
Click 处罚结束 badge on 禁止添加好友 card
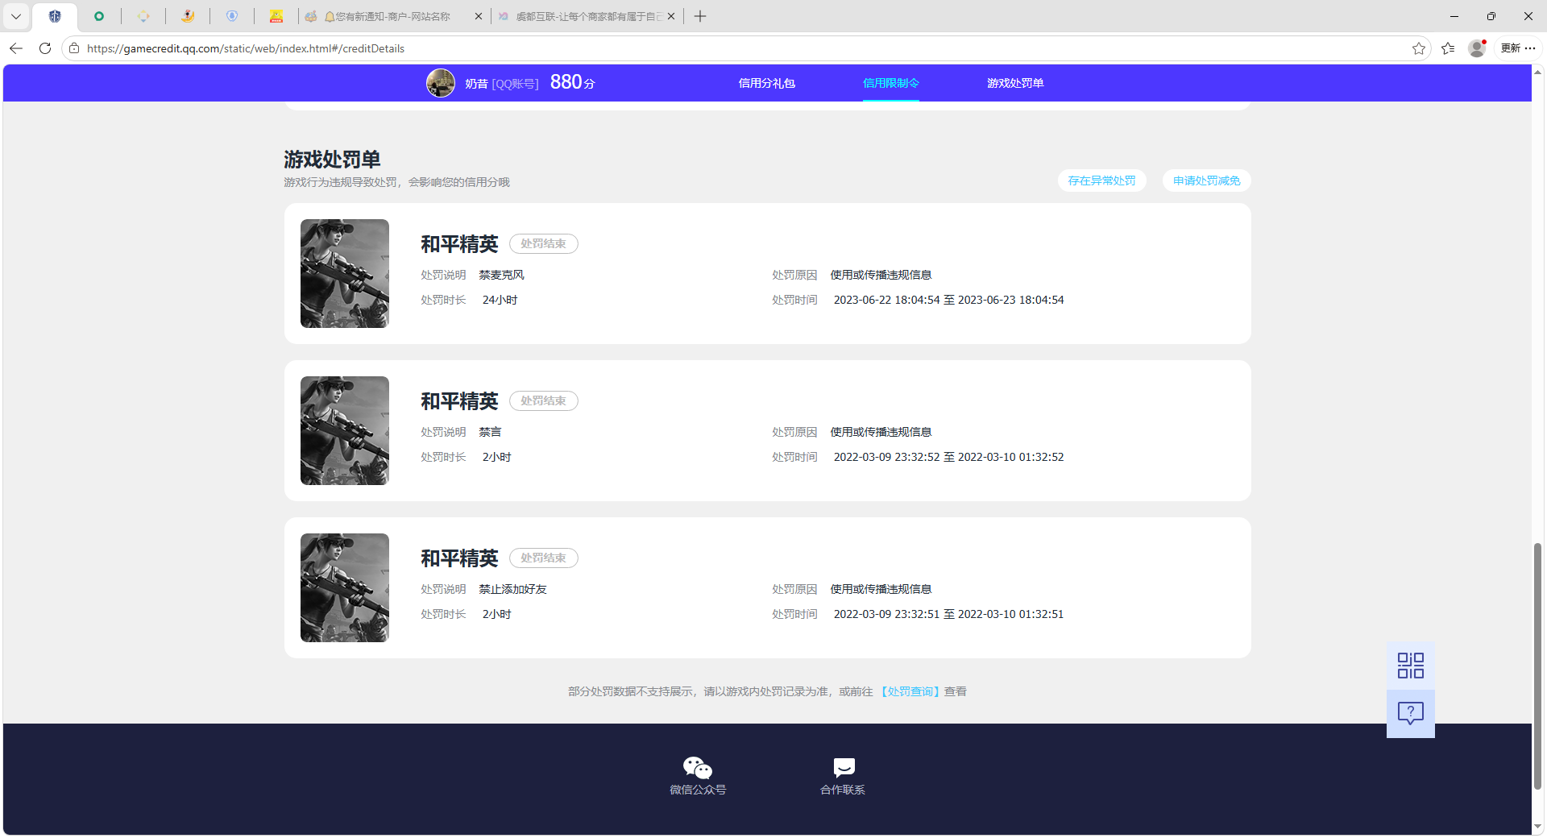click(544, 558)
